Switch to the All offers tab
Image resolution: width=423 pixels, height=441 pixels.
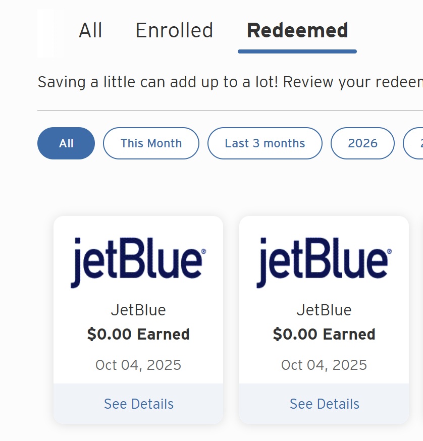click(x=91, y=31)
